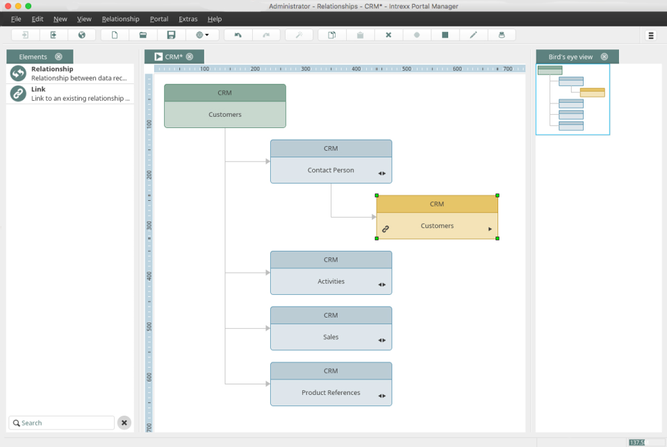This screenshot has width=667, height=447.
Task: Close the Bird's eye view panel
Action: (604, 56)
